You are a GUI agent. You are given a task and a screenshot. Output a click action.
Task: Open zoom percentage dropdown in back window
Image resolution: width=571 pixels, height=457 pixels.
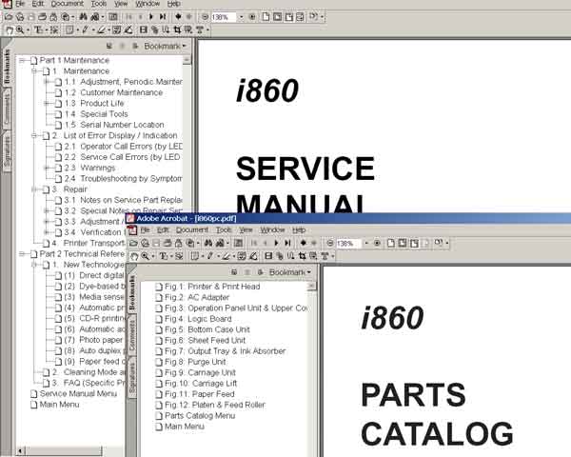point(241,17)
